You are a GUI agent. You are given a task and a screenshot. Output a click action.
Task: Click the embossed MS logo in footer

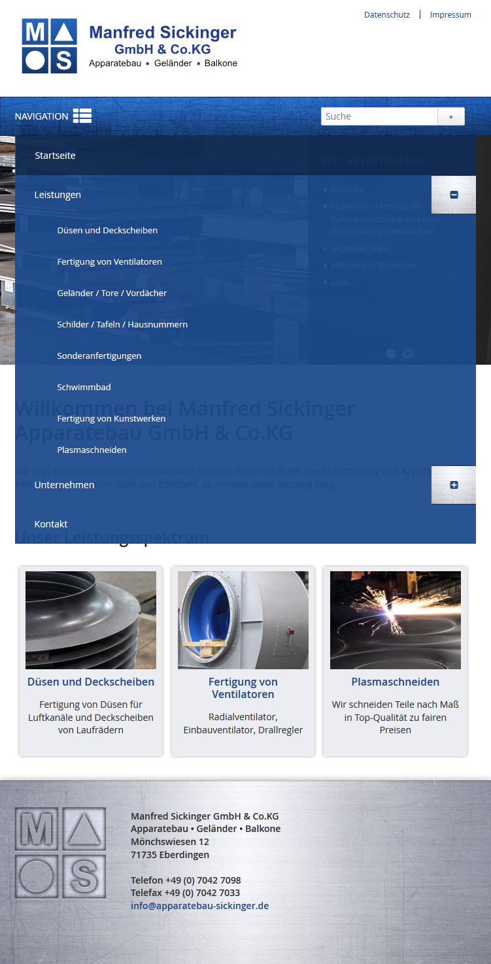pos(60,853)
